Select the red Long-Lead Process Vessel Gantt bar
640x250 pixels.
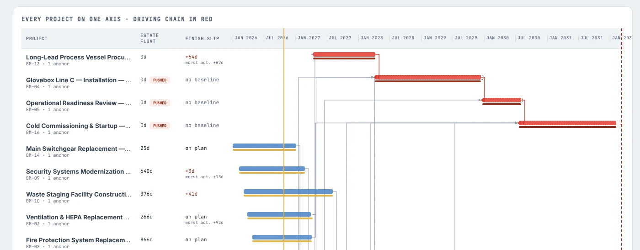tap(344, 54)
